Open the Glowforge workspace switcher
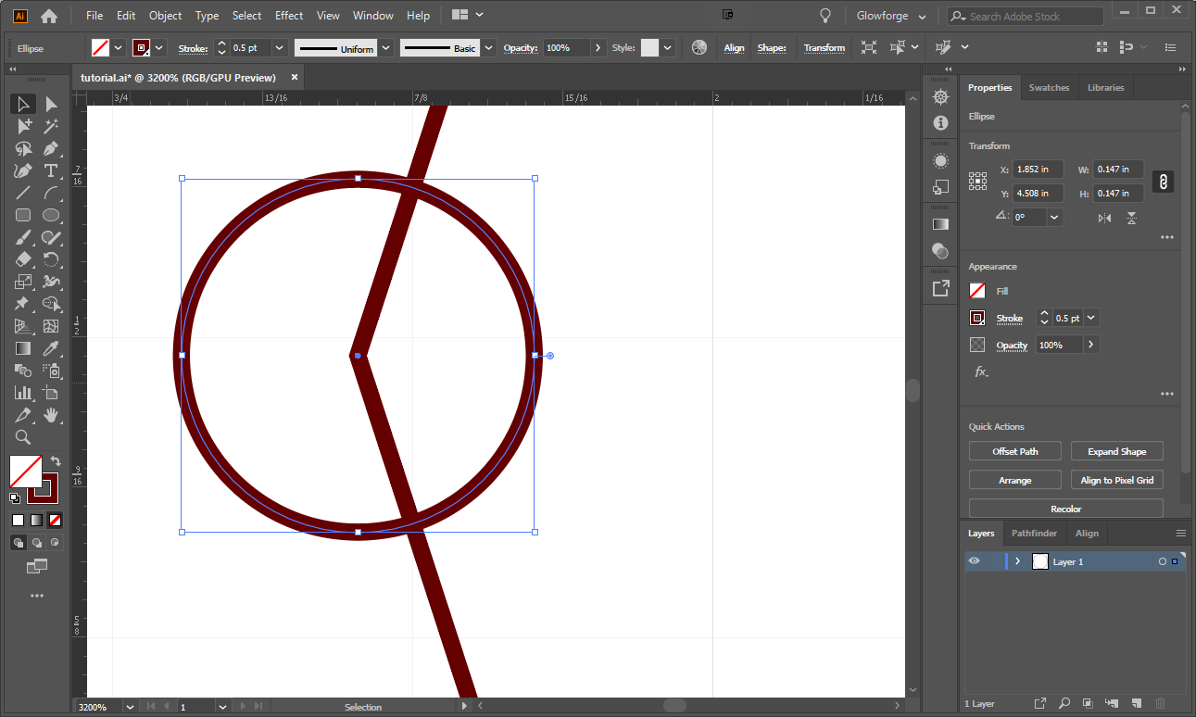1196x717 pixels. pyautogui.click(x=891, y=16)
